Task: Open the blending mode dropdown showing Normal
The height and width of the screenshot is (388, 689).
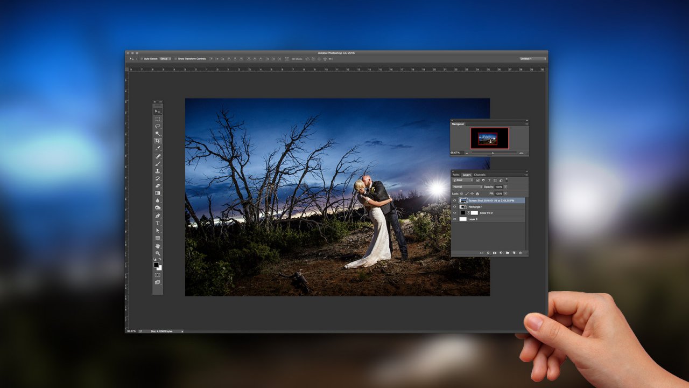Action: pyautogui.click(x=467, y=187)
